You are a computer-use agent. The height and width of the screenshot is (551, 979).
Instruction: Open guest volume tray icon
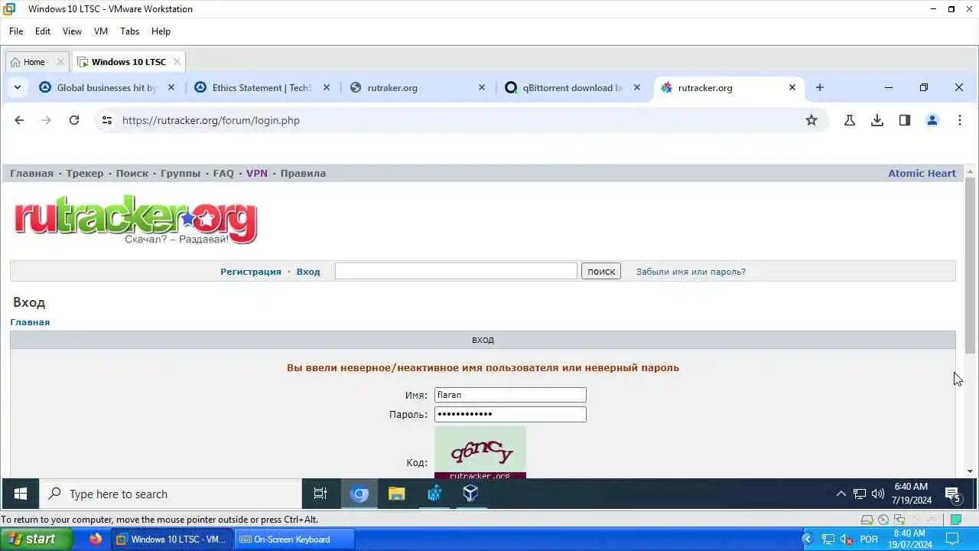[878, 494]
